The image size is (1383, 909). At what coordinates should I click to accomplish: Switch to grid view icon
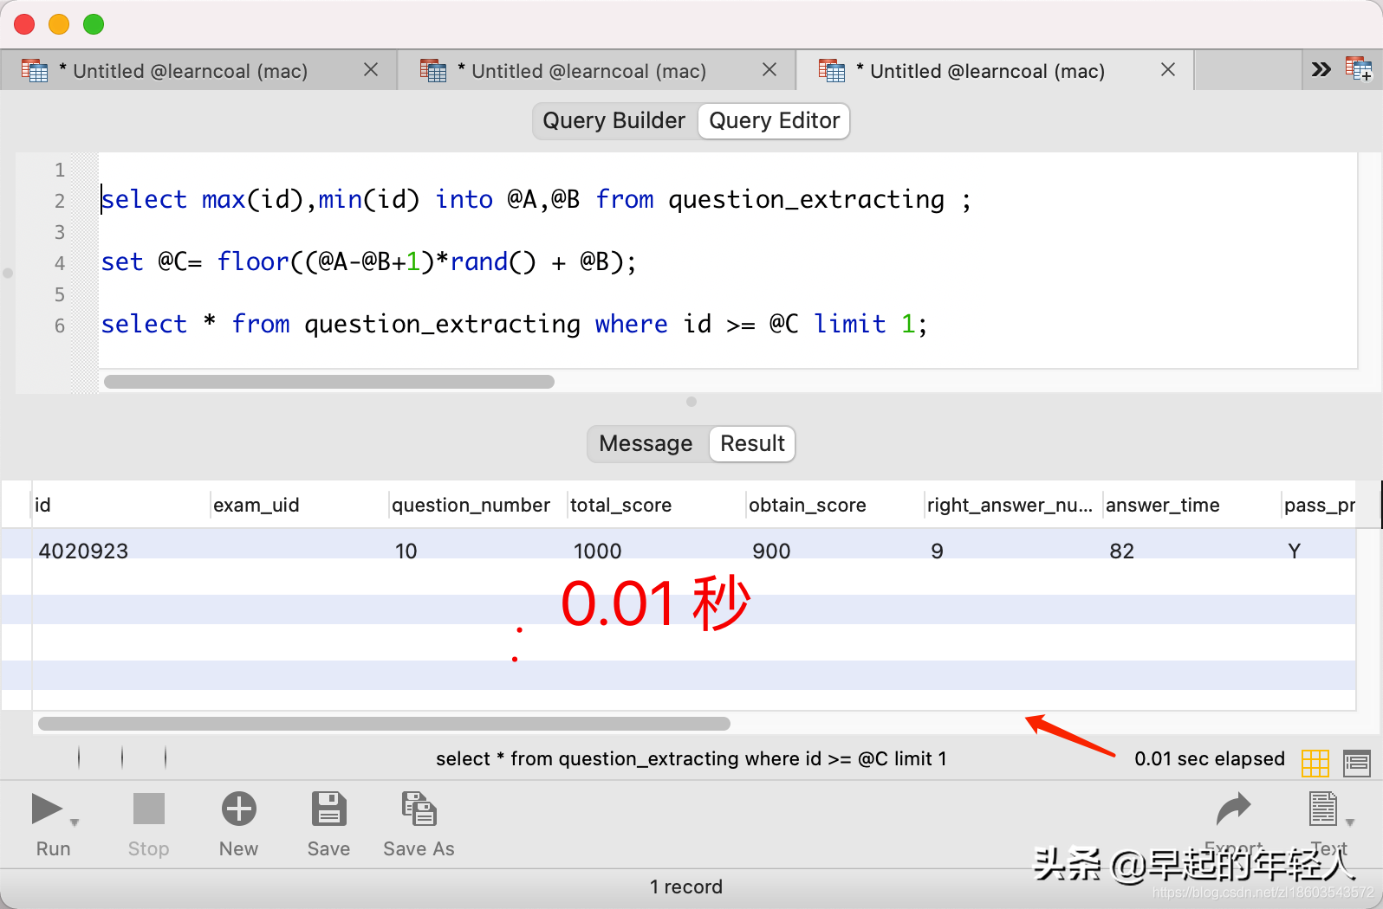click(1315, 763)
